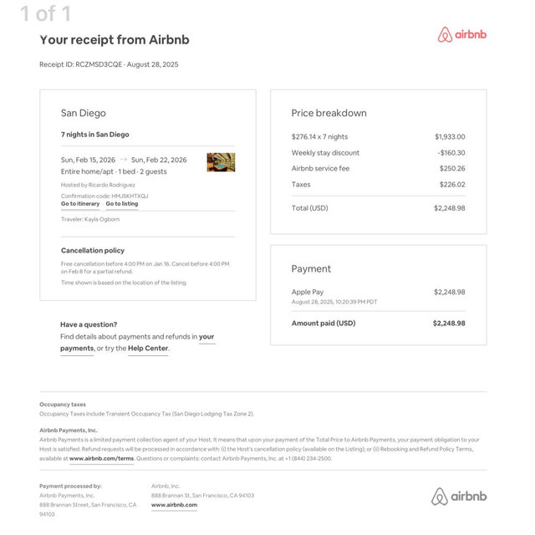
Task: Click the Apple Pay payment entry
Action: coord(378,297)
